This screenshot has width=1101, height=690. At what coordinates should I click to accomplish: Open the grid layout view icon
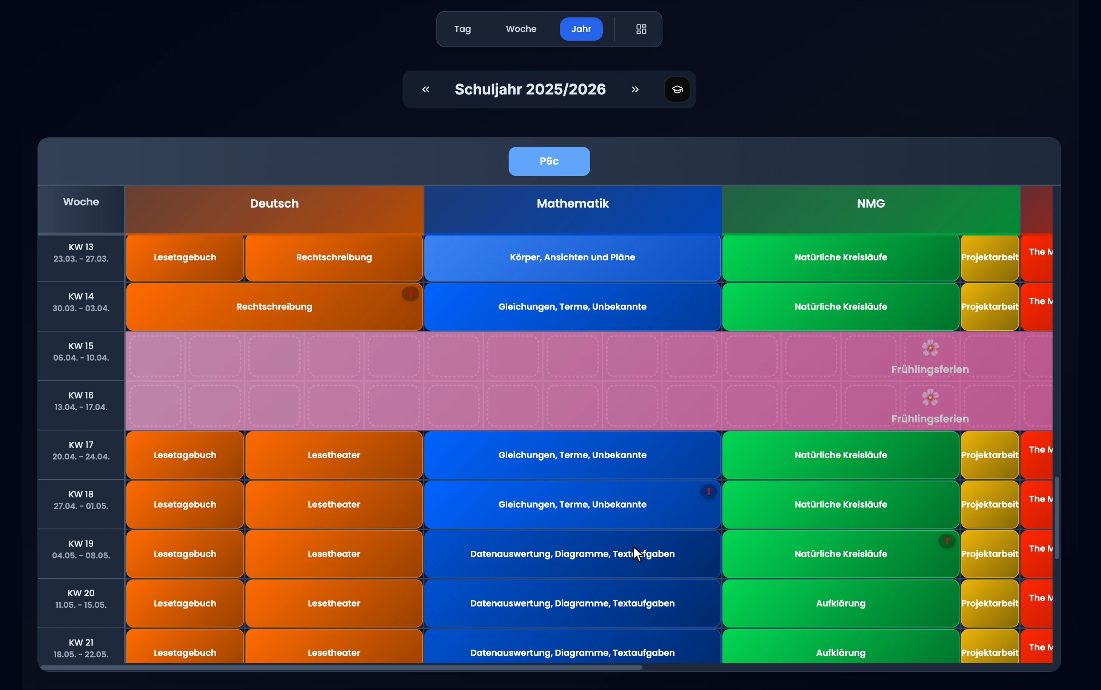[x=641, y=29]
